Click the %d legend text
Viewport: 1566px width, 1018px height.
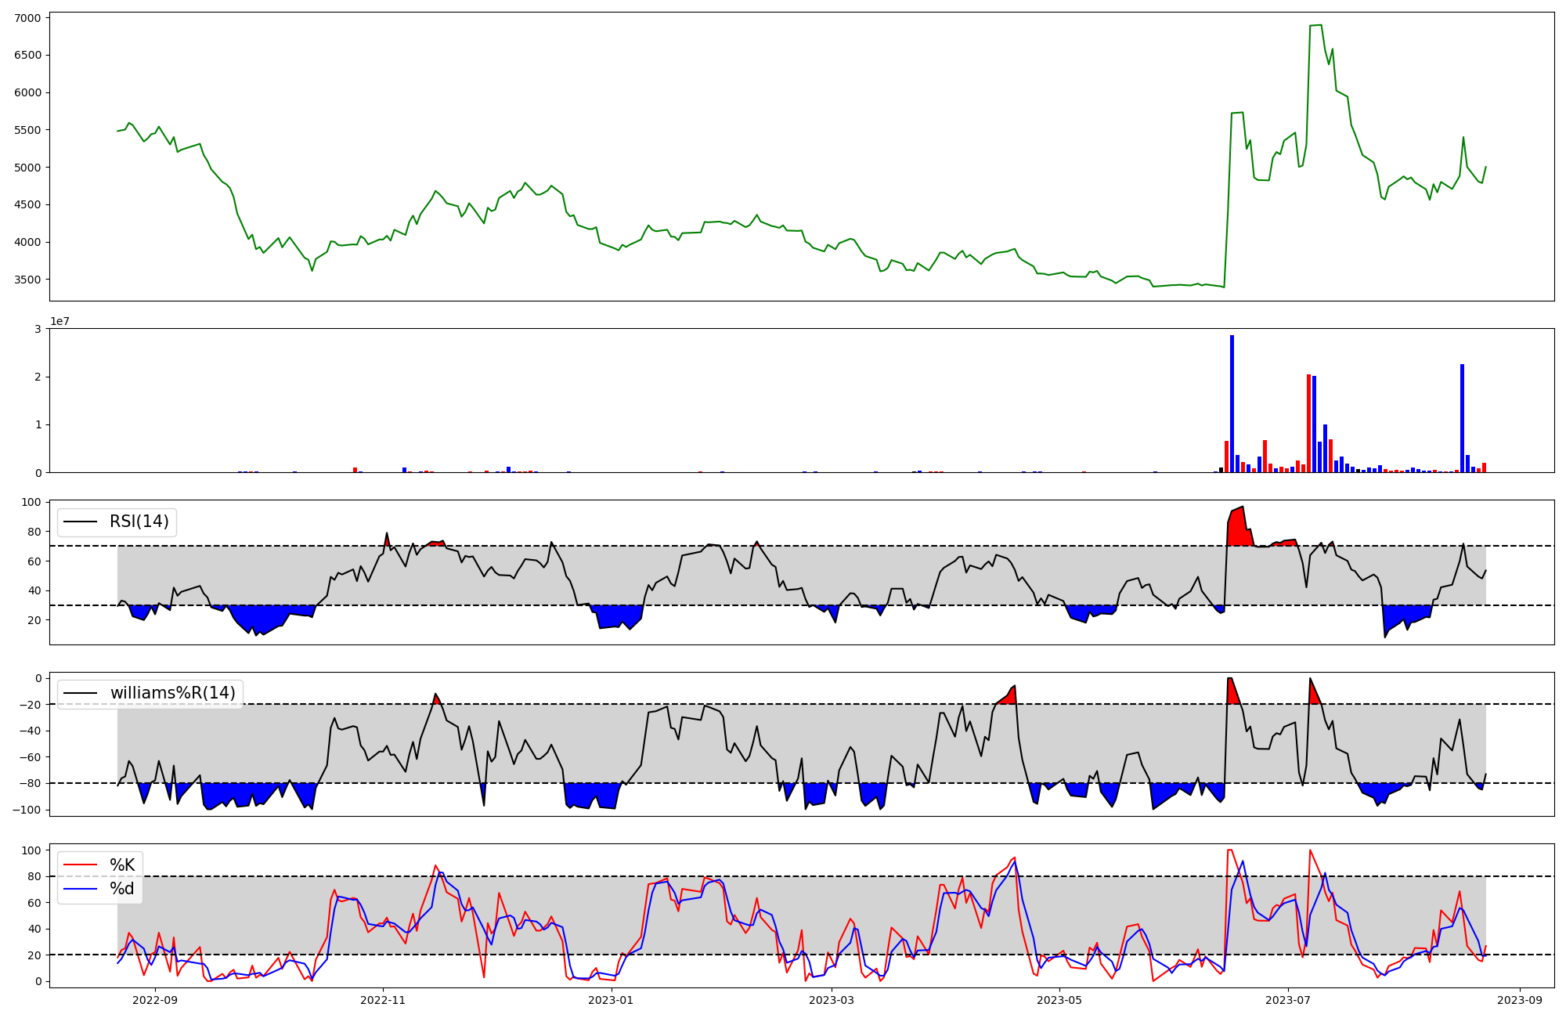122,889
